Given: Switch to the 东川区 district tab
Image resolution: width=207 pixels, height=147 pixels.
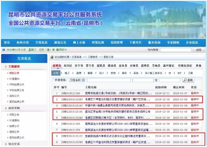Looking at the screenshot, I should point(68,66).
